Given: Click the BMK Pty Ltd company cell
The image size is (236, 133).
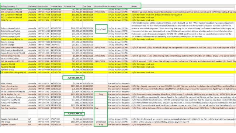Looking at the screenshot, I should [x=14, y=20].
